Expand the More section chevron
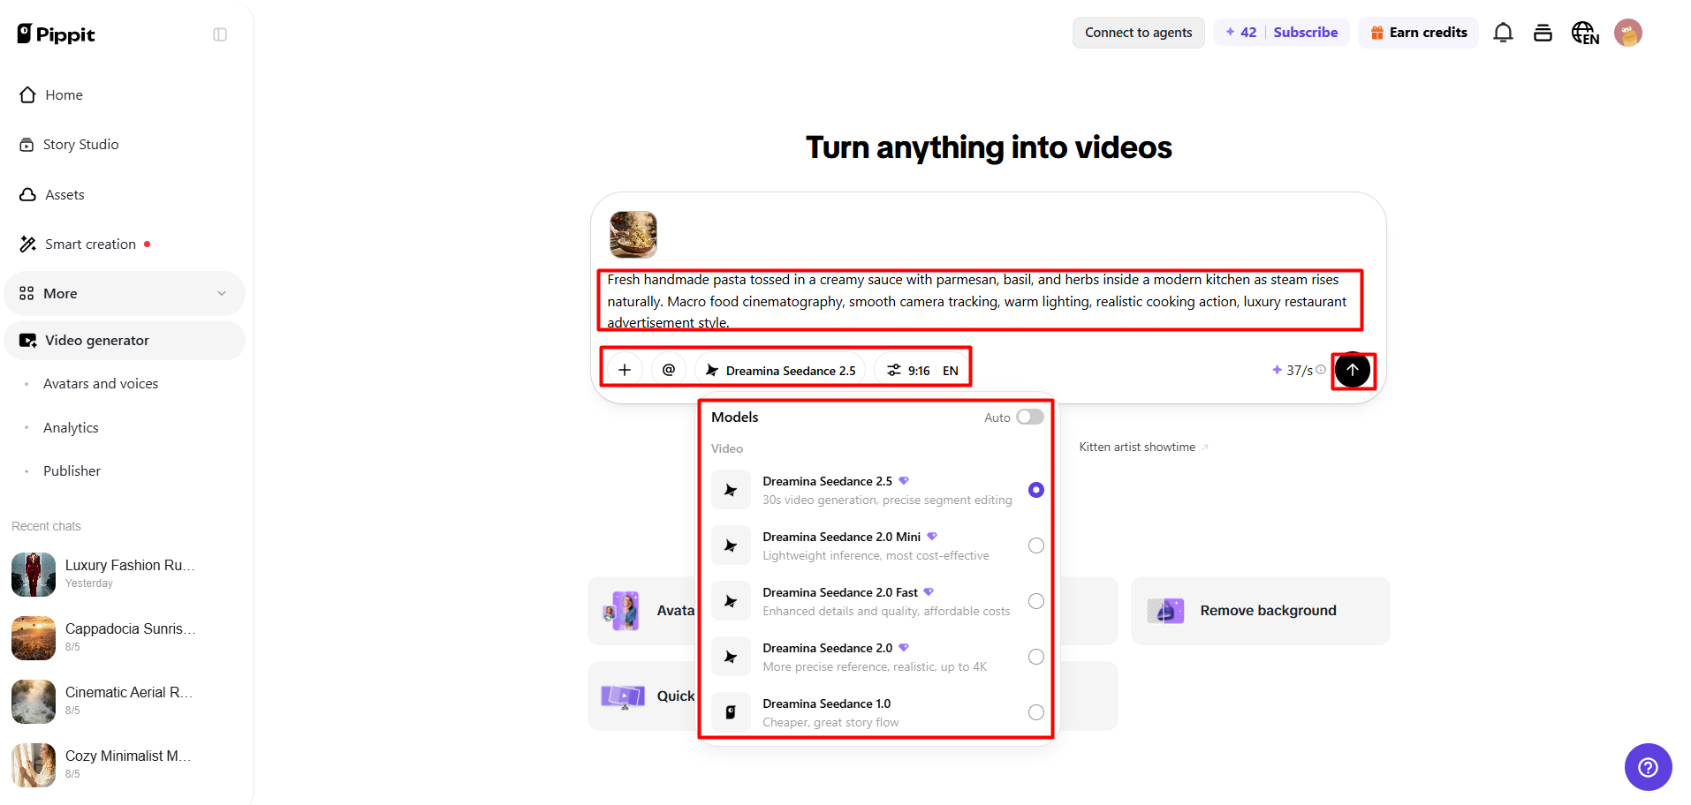 coord(222,293)
